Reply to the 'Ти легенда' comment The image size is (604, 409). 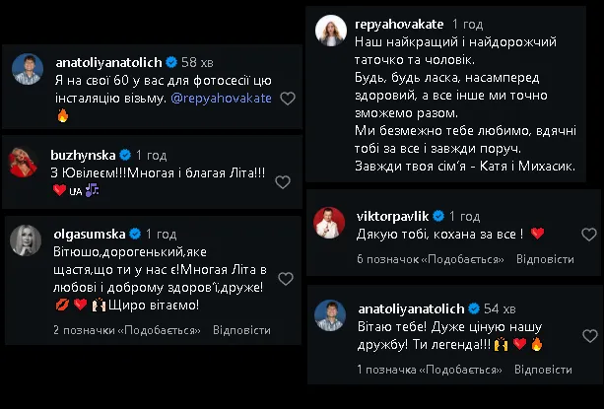[x=542, y=370]
